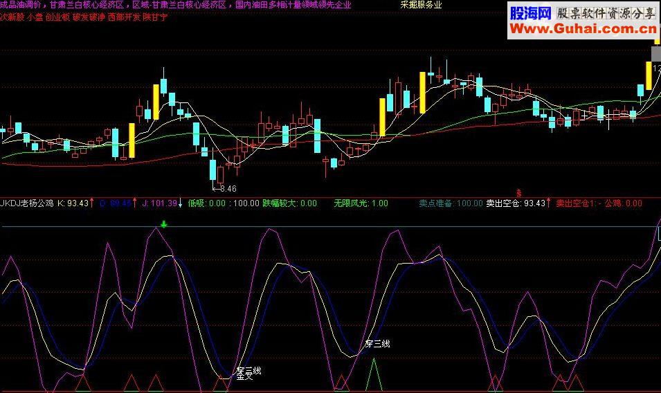This screenshot has width=661, height=393.
Task: Click the 次新股 concept tag
Action: 12,17
